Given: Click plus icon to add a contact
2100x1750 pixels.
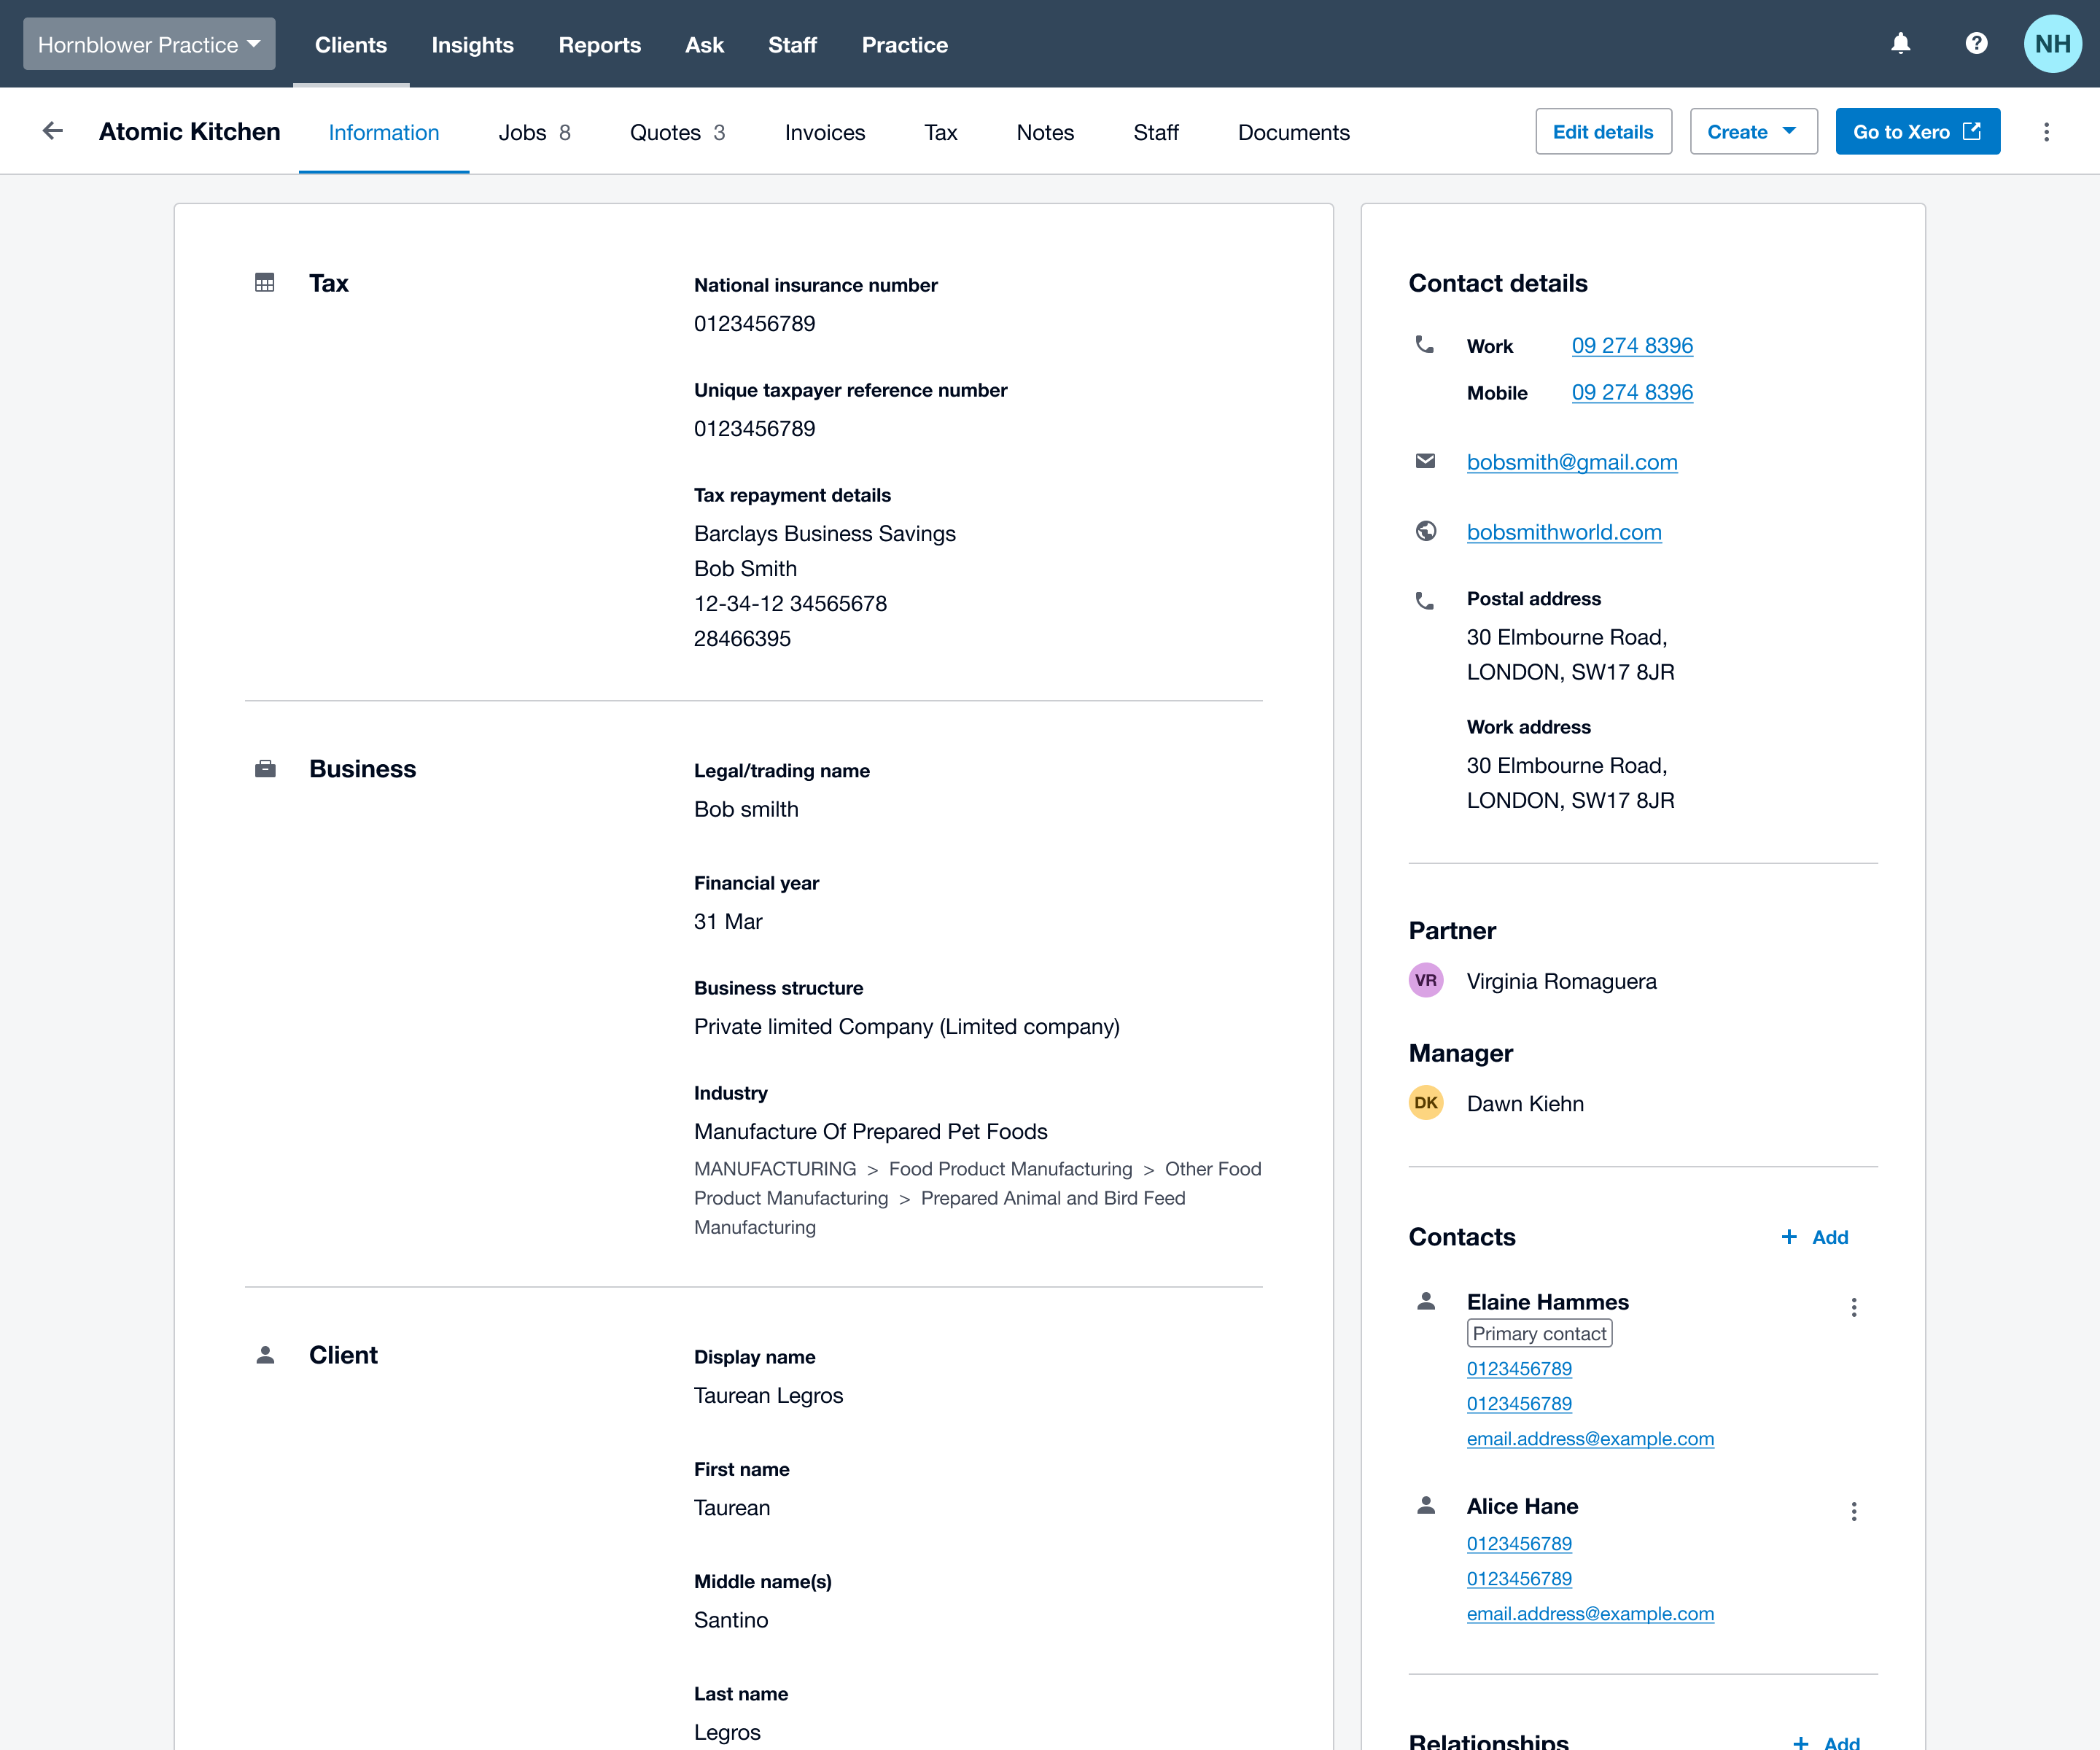Looking at the screenshot, I should point(1789,1237).
